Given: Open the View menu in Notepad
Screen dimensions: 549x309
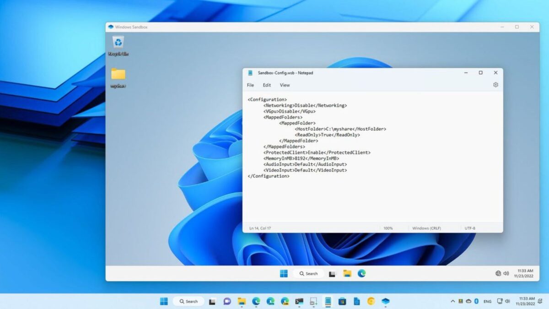Looking at the screenshot, I should click(x=285, y=85).
